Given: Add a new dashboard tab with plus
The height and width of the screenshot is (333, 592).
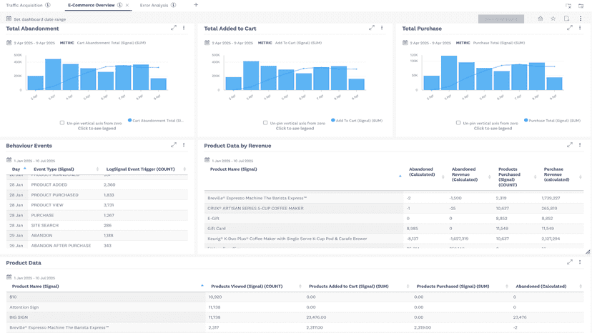Looking at the screenshot, I should click(x=196, y=5).
